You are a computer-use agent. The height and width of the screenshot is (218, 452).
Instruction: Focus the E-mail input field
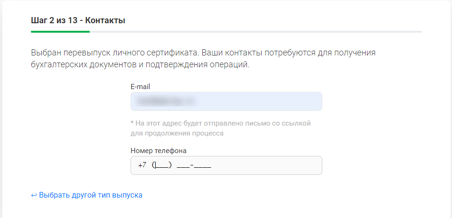click(226, 101)
